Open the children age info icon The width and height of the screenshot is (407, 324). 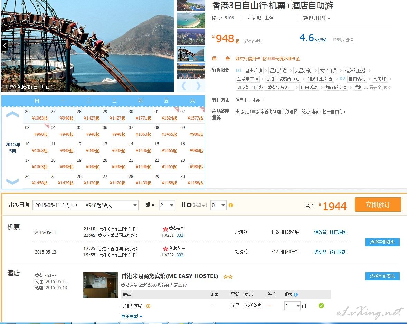pos(231,205)
